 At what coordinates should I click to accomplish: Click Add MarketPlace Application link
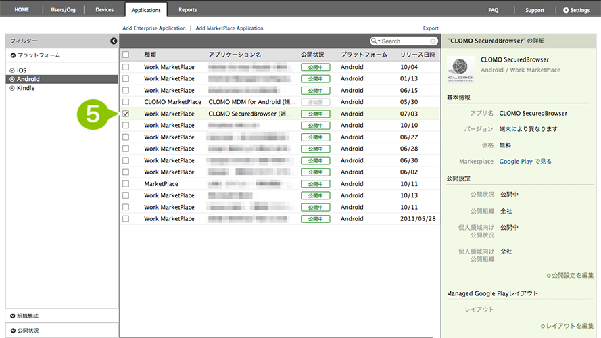pos(230,28)
